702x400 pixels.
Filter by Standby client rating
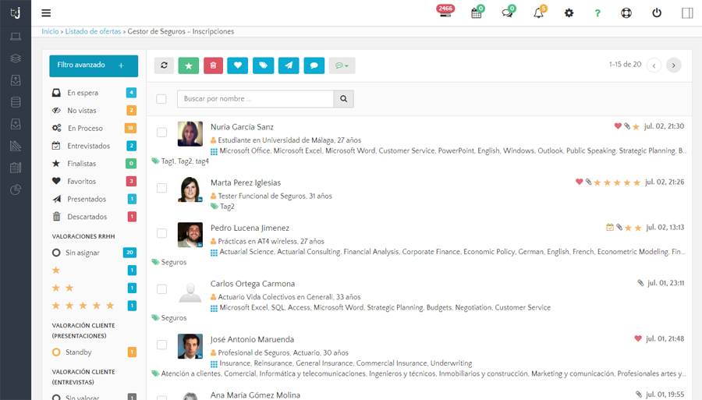point(94,352)
